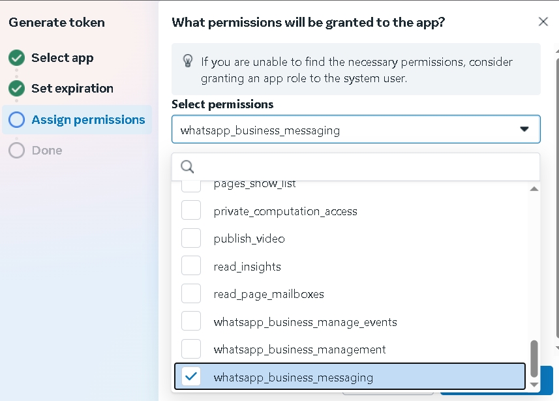The width and height of the screenshot is (559, 401).
Task: Tick the publish_video checkbox
Action: click(x=191, y=238)
